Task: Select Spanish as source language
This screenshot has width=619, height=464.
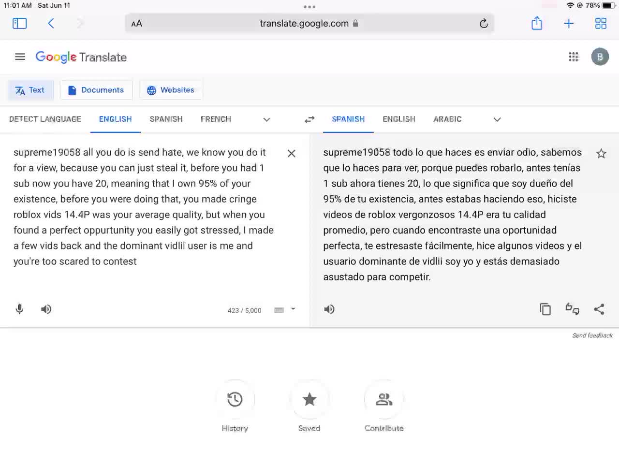Action: click(166, 119)
